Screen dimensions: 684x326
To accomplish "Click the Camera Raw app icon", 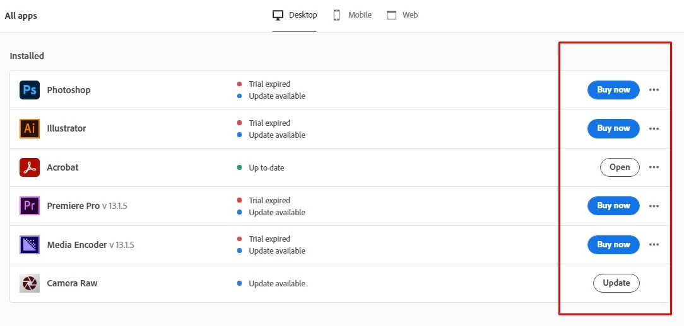I will point(30,283).
